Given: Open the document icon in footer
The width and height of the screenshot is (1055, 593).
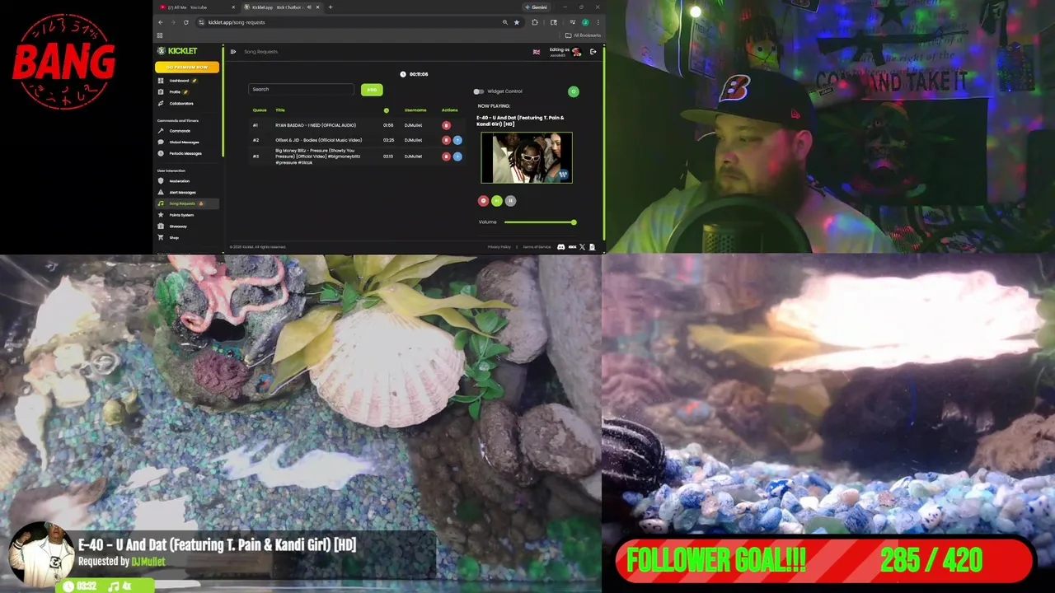Looking at the screenshot, I should point(592,247).
